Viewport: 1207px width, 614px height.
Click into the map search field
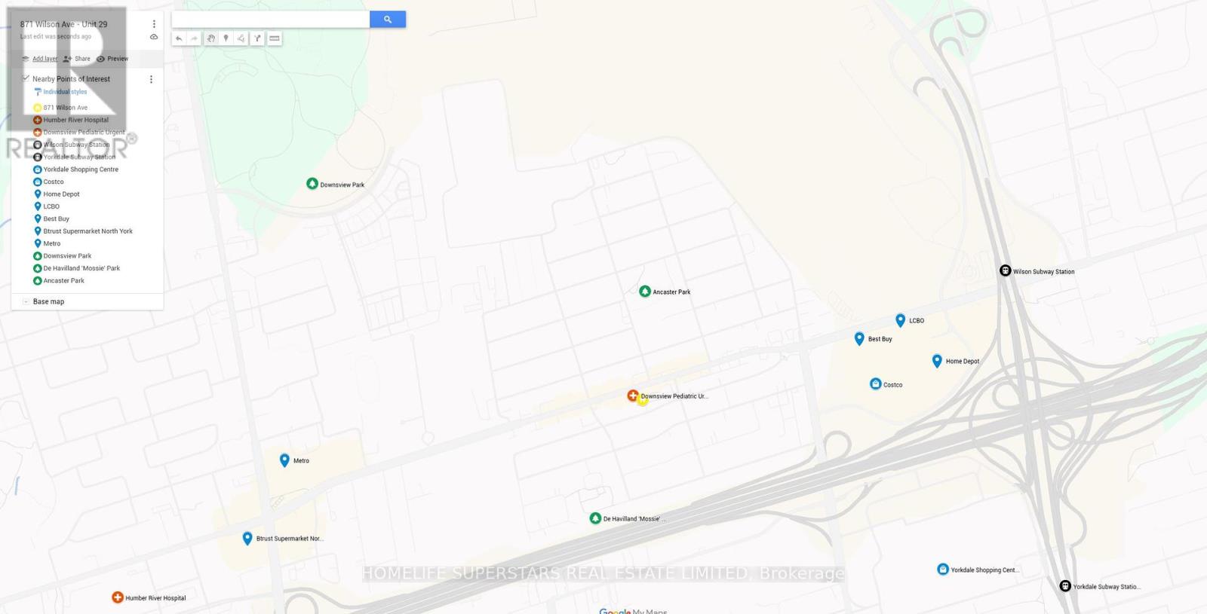(x=271, y=20)
